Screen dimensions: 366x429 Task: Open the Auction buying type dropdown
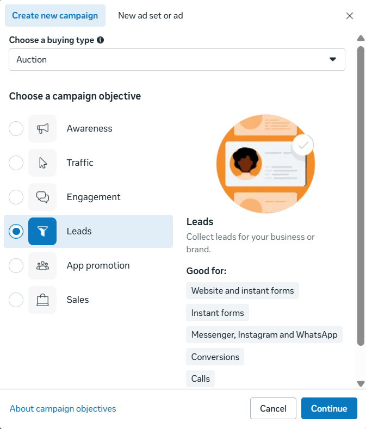tap(177, 60)
